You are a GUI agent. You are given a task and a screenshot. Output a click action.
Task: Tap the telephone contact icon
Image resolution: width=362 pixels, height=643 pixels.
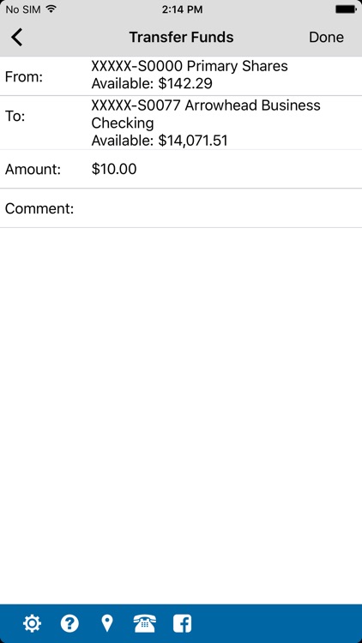pyautogui.click(x=144, y=623)
